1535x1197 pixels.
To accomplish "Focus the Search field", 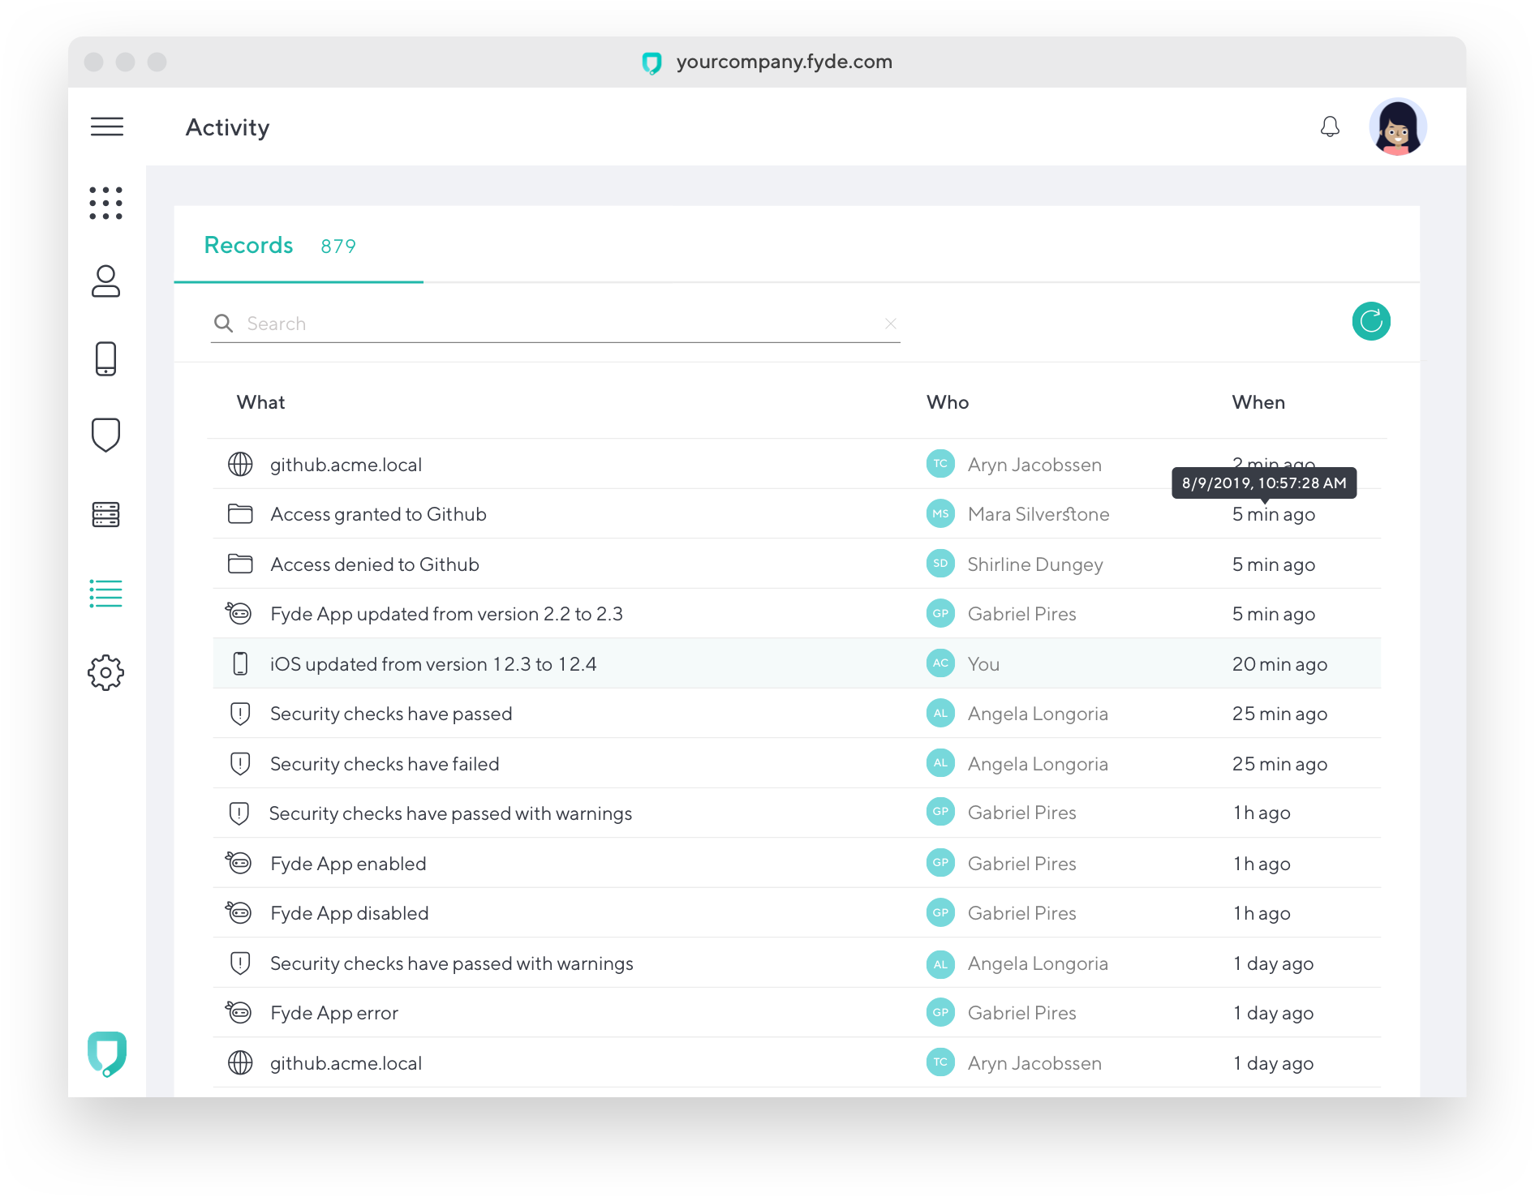I will pyautogui.click(x=556, y=324).
